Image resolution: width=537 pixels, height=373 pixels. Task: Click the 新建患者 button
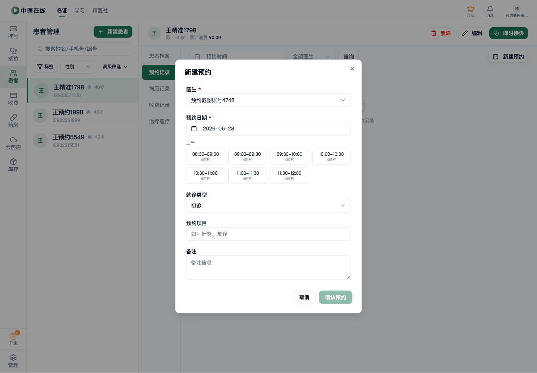pyautogui.click(x=113, y=32)
